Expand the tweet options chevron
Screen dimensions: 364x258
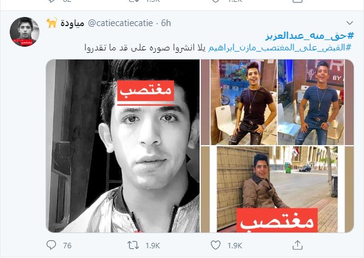pyautogui.click(x=349, y=22)
